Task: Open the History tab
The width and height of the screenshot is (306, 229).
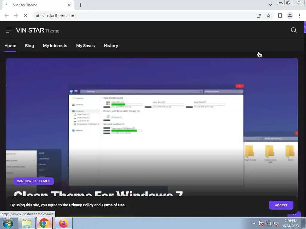Action: (111, 46)
